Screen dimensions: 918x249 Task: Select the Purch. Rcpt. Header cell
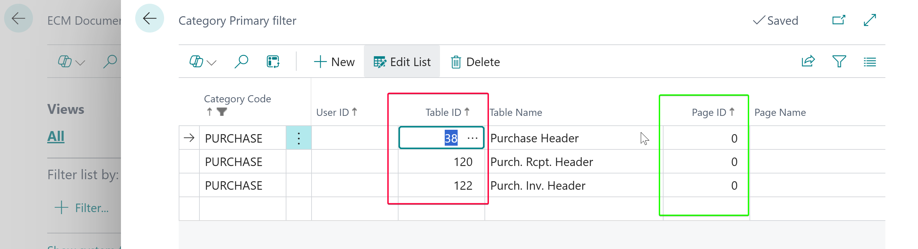541,162
